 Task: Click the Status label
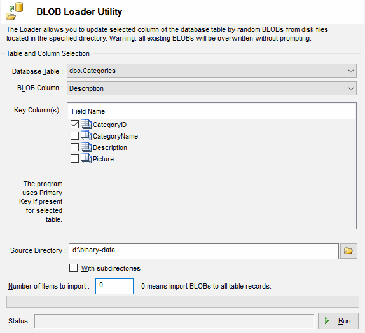pos(19,321)
